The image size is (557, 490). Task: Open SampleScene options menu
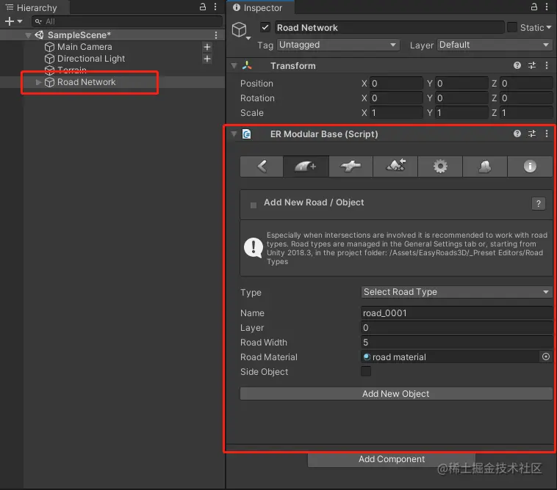216,35
